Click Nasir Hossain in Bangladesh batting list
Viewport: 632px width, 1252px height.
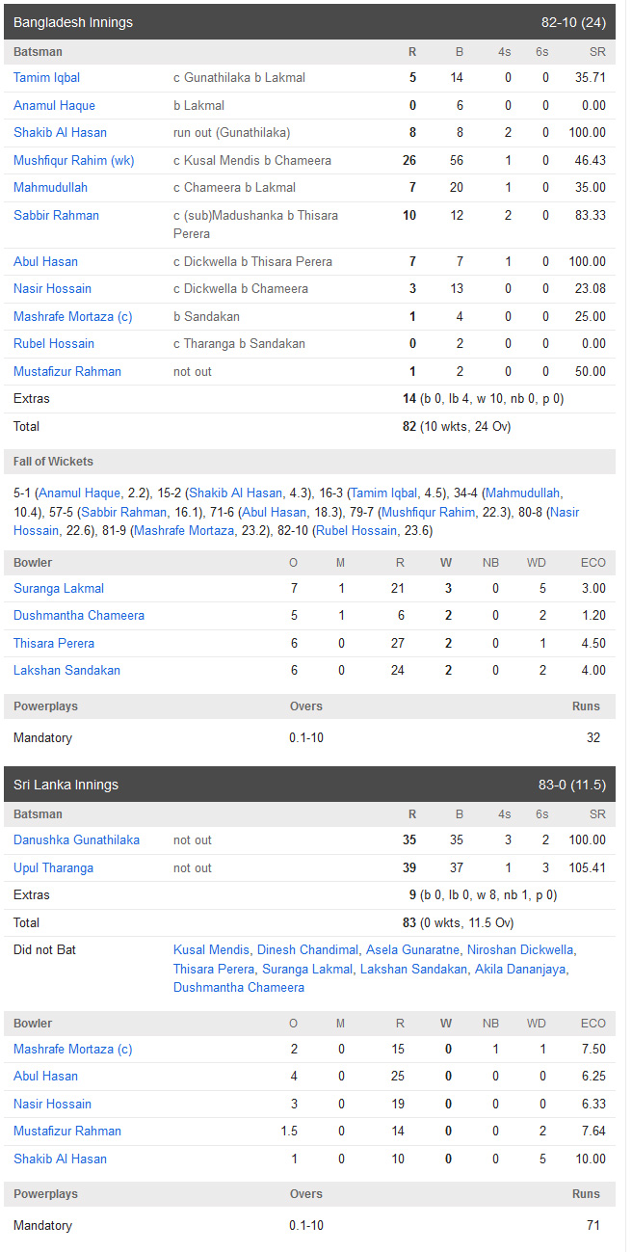(x=52, y=288)
